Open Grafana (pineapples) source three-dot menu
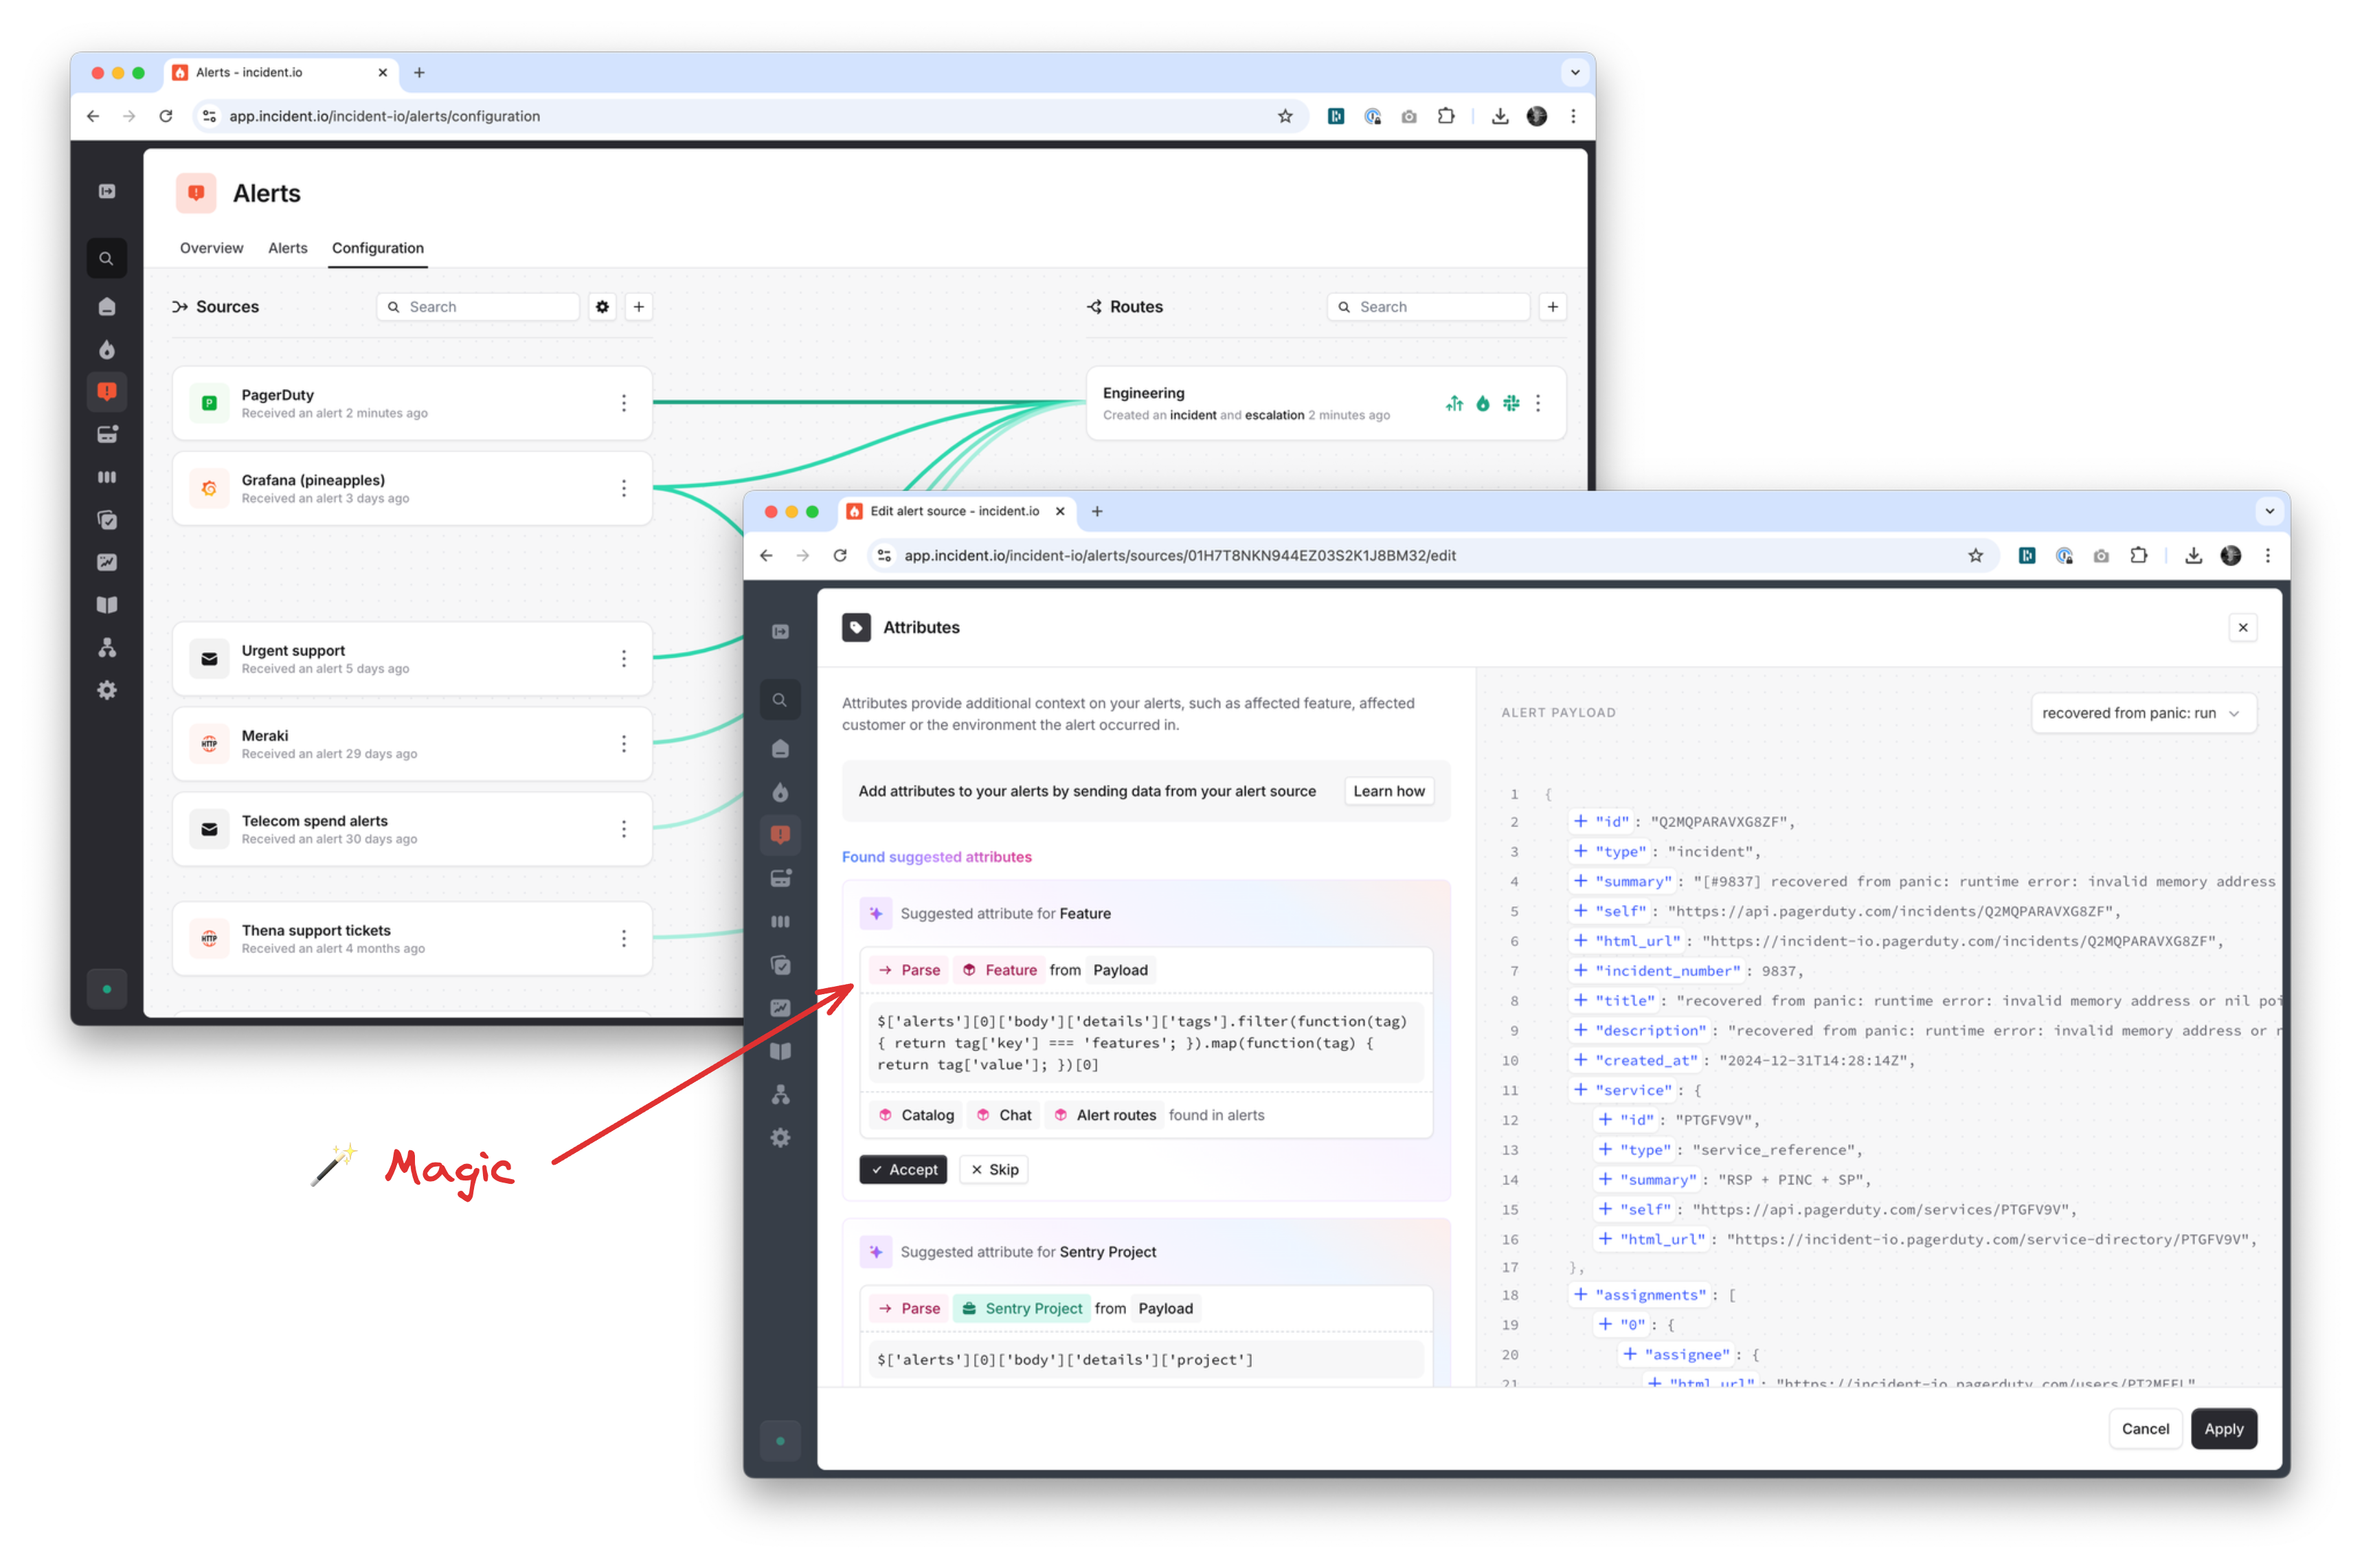2362x1568 pixels. pos(624,488)
